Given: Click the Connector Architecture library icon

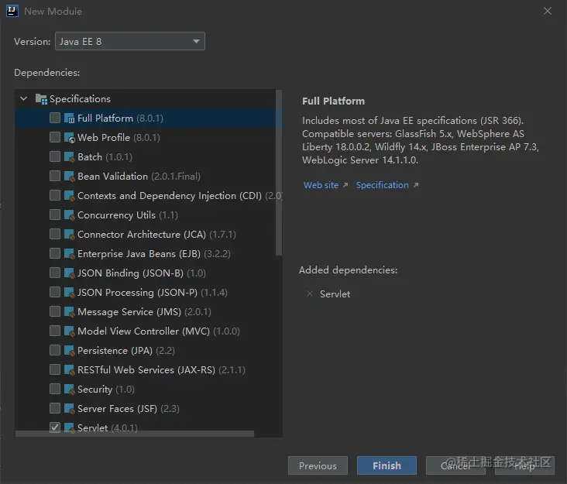Looking at the screenshot, I should click(x=69, y=234).
